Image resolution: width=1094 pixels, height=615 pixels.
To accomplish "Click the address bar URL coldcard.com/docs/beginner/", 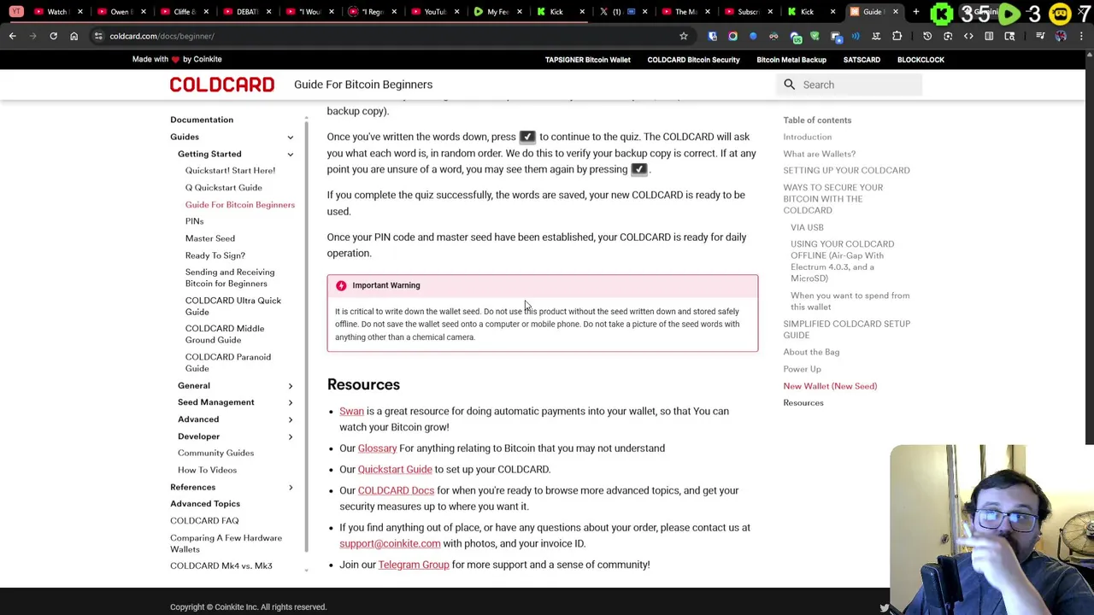I will tap(162, 36).
